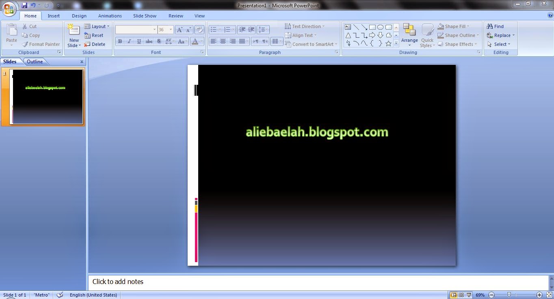The width and height of the screenshot is (554, 299).
Task: Toggle italic formatting
Action: [129, 41]
